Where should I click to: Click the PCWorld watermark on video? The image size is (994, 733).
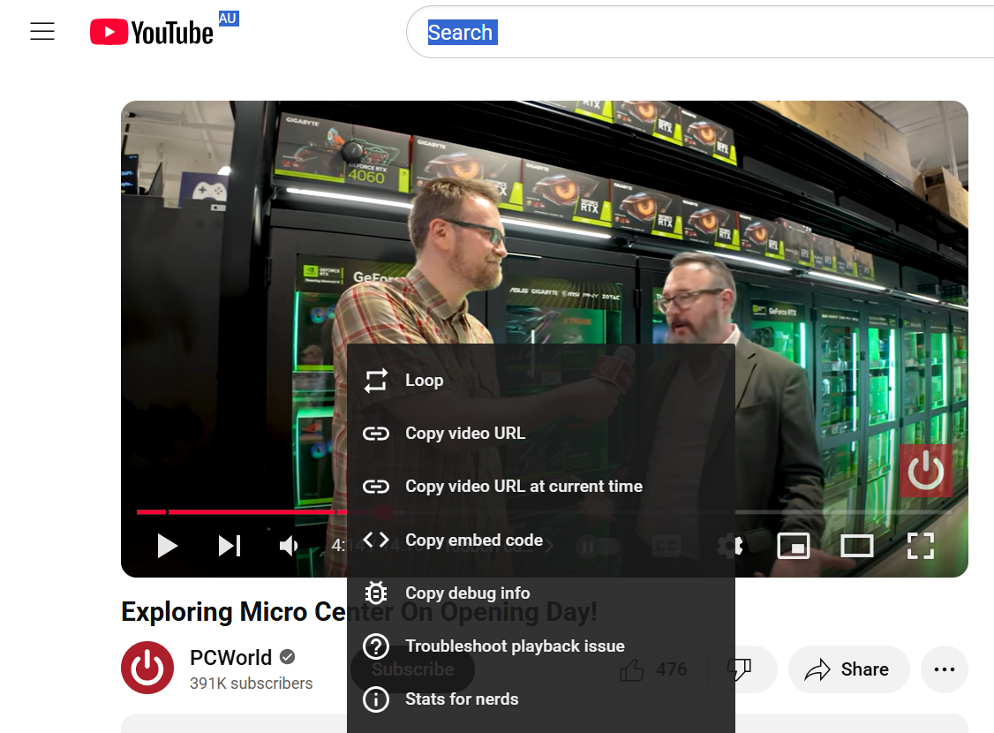[x=926, y=471]
